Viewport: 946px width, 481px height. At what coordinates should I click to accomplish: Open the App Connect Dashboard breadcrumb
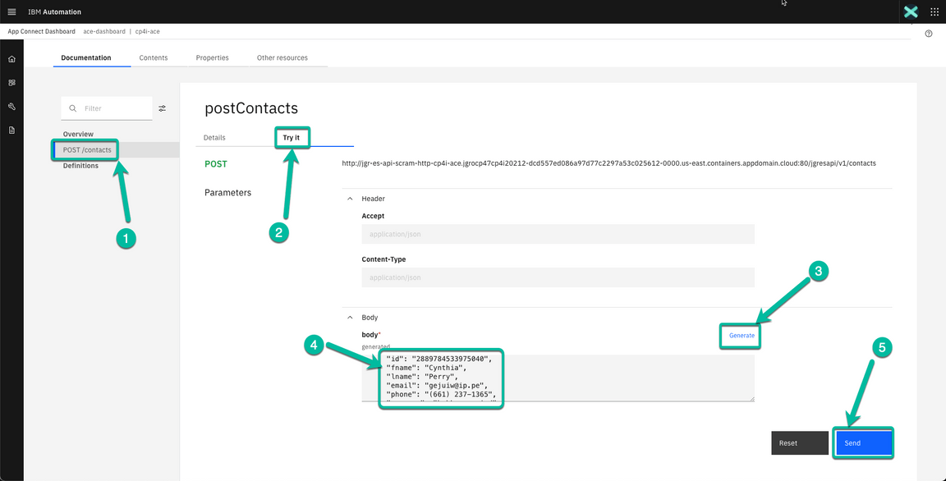(40, 31)
